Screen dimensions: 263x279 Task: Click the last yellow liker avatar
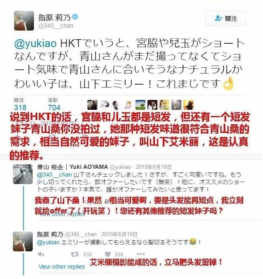pyautogui.click(x=188, y=105)
